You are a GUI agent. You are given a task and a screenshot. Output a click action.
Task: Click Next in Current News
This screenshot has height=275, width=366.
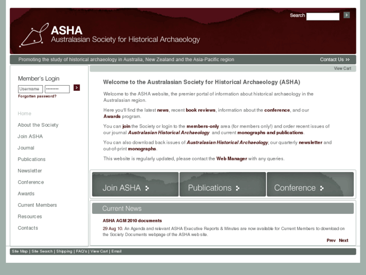[343, 240]
